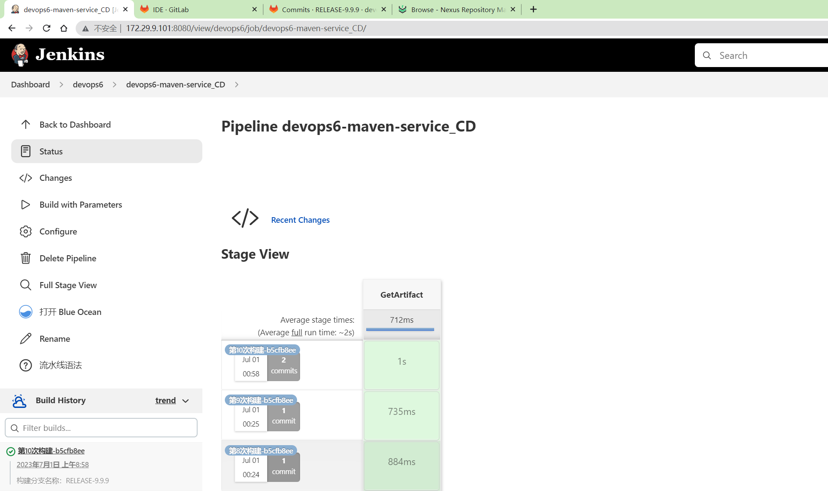Expand chevron after devops6-maven-service_CD breadcrumb
The image size is (828, 491).
tap(237, 84)
